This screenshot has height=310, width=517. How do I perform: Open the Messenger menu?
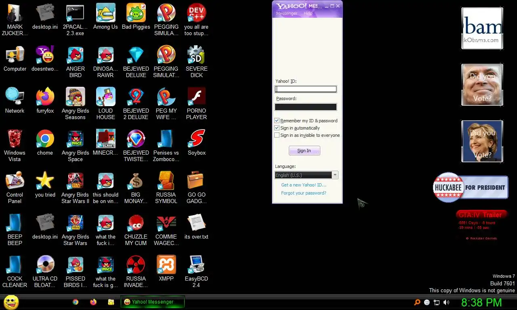pyautogui.click(x=286, y=13)
